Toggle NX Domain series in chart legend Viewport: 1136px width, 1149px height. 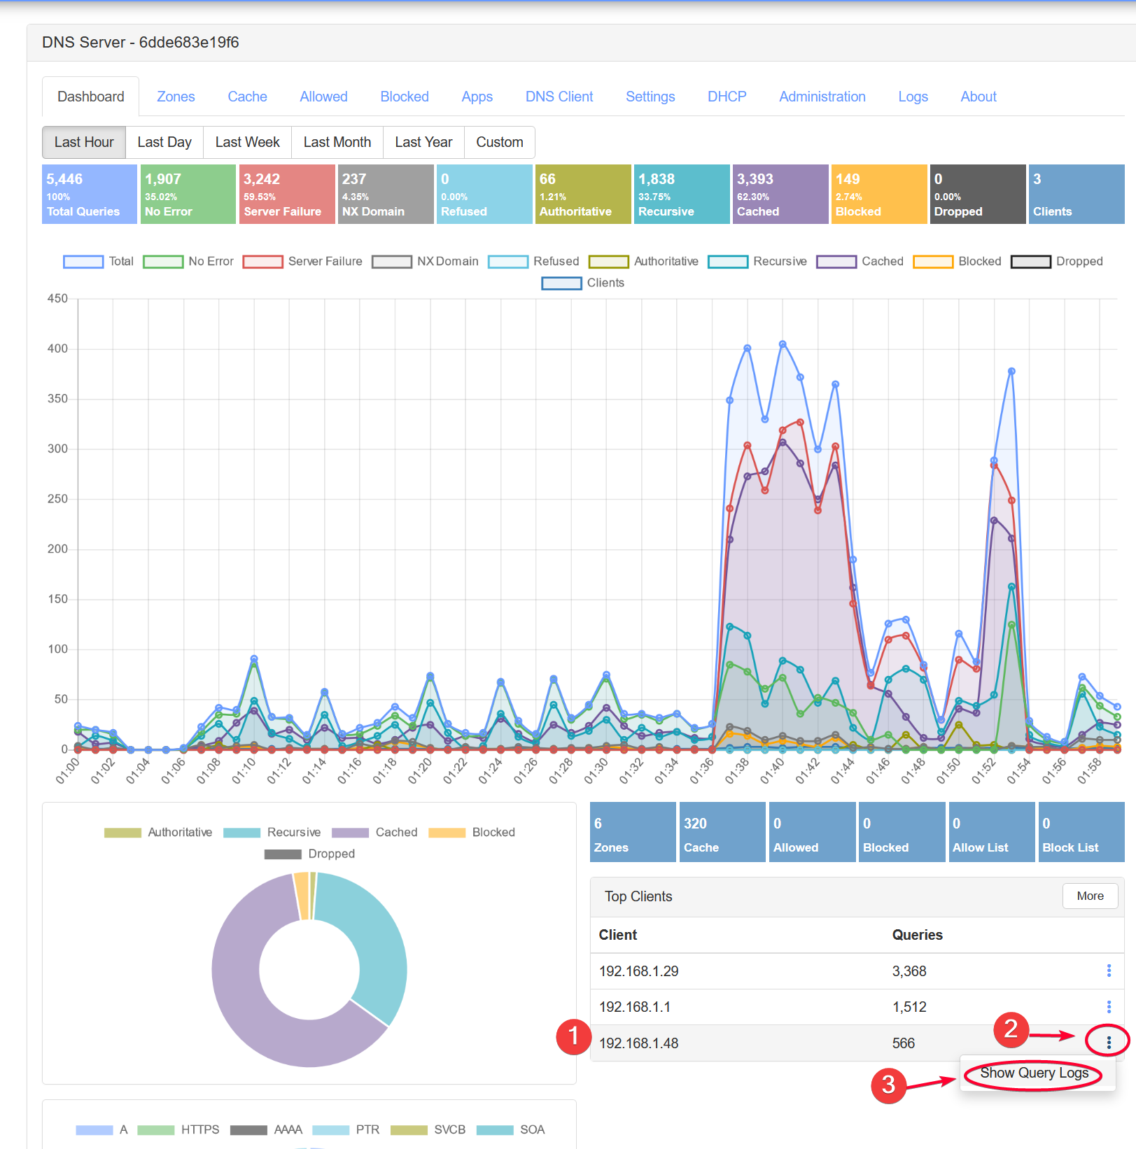point(425,261)
